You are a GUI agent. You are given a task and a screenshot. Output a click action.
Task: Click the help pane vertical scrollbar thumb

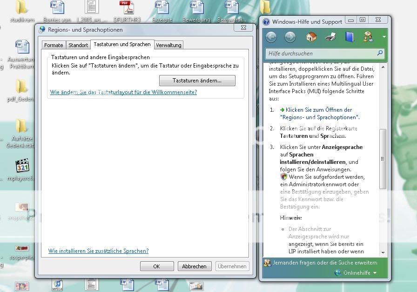(383, 159)
